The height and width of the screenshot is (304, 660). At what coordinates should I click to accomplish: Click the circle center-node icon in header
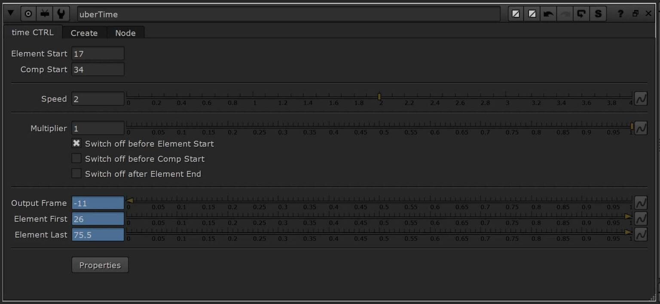coord(28,14)
